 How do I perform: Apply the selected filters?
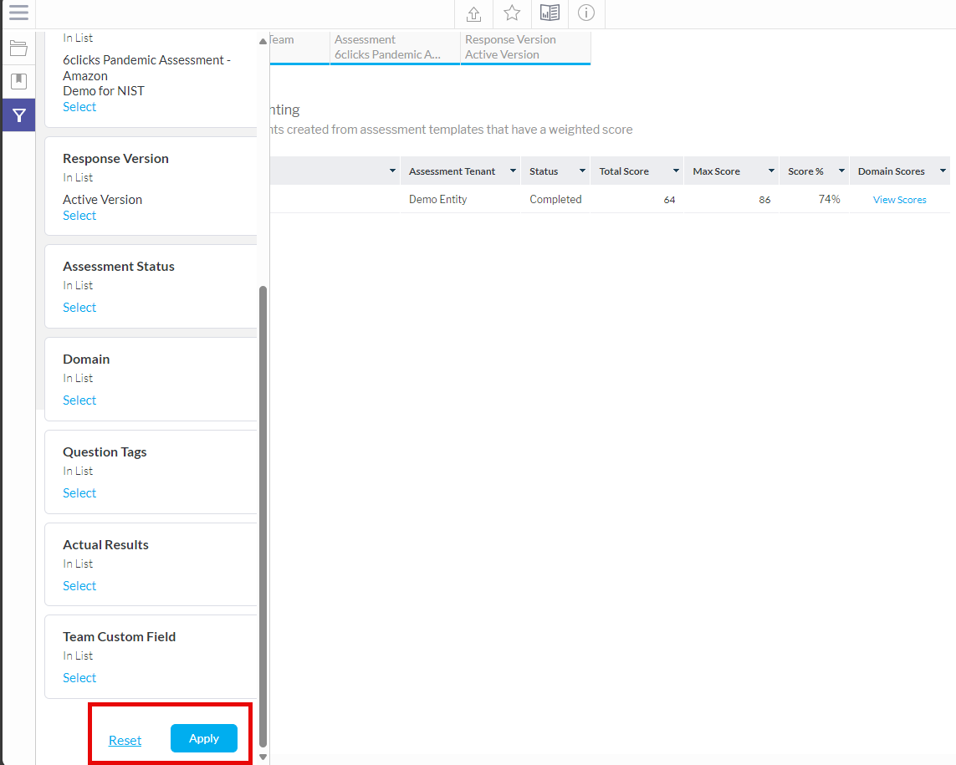203,738
